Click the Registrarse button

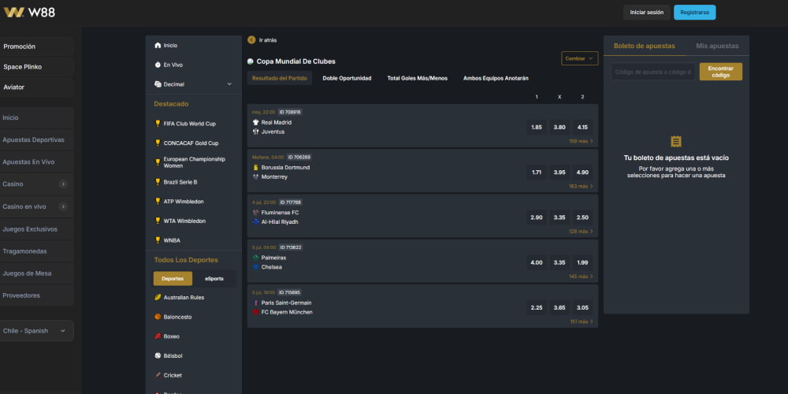694,13
